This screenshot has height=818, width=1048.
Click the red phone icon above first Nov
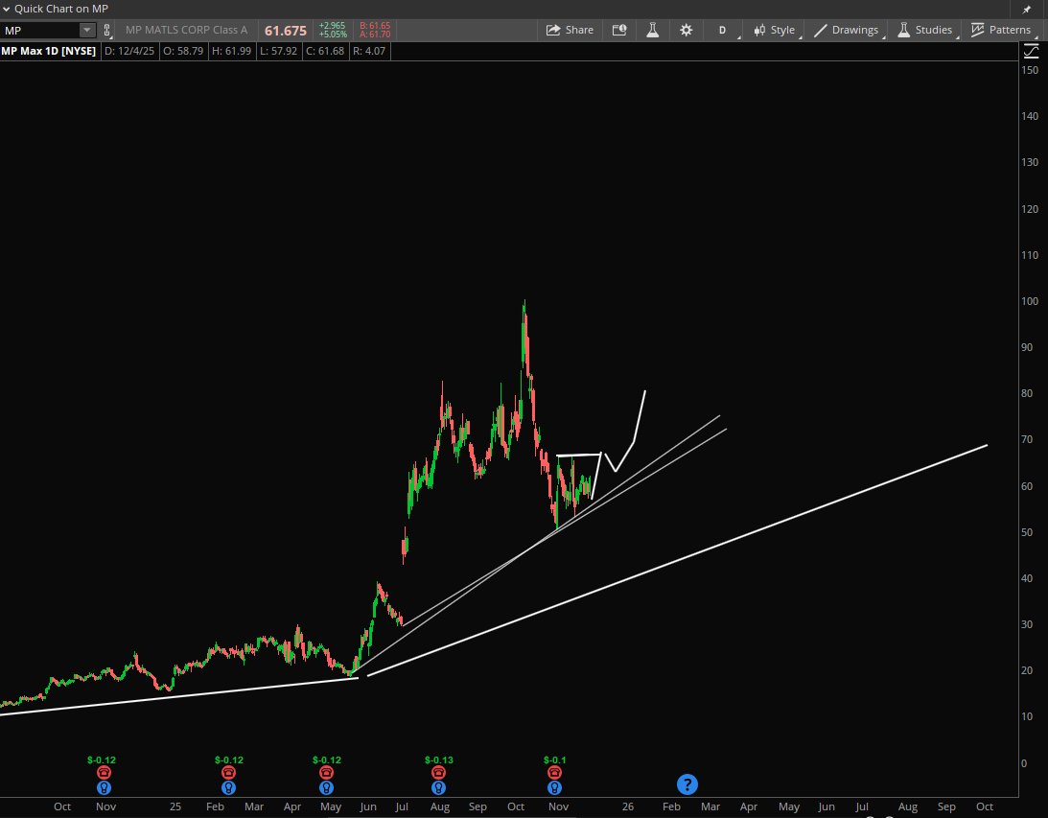tap(104, 773)
